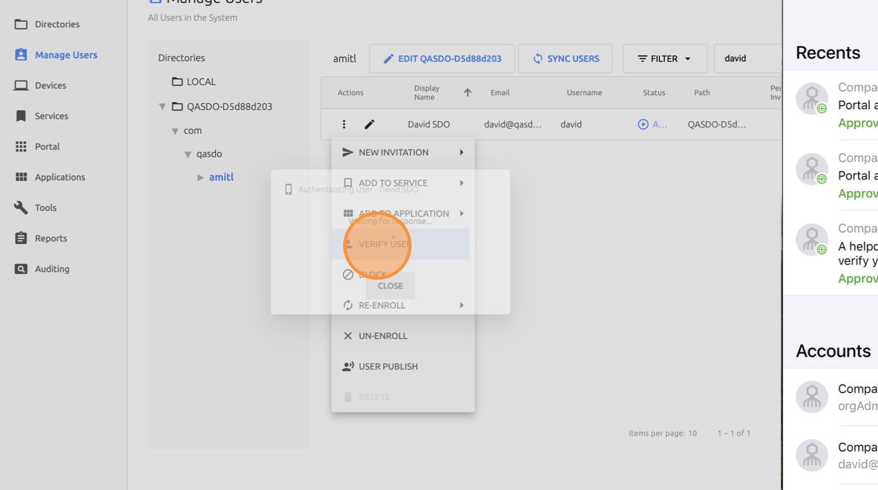Open Auditing in the sidebar
This screenshot has height=490, width=878.
[x=42, y=269]
